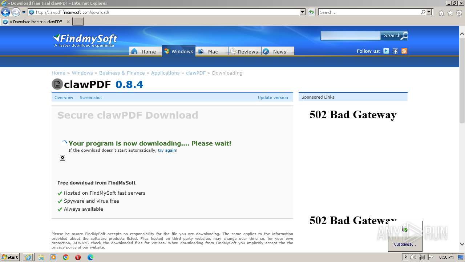This screenshot has height=262, width=465.
Task: Open the Twitter follow icon
Action: pyautogui.click(x=386, y=51)
